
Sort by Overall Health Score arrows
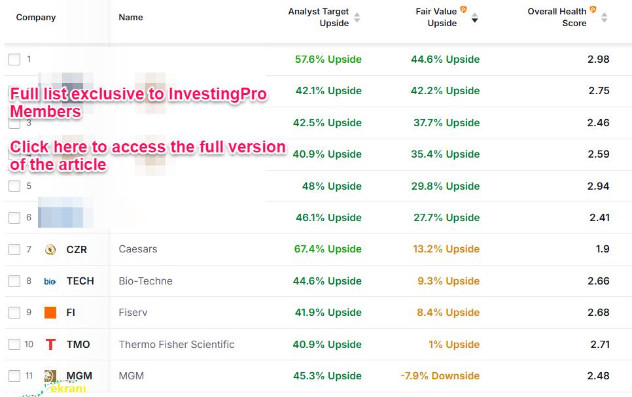click(604, 17)
